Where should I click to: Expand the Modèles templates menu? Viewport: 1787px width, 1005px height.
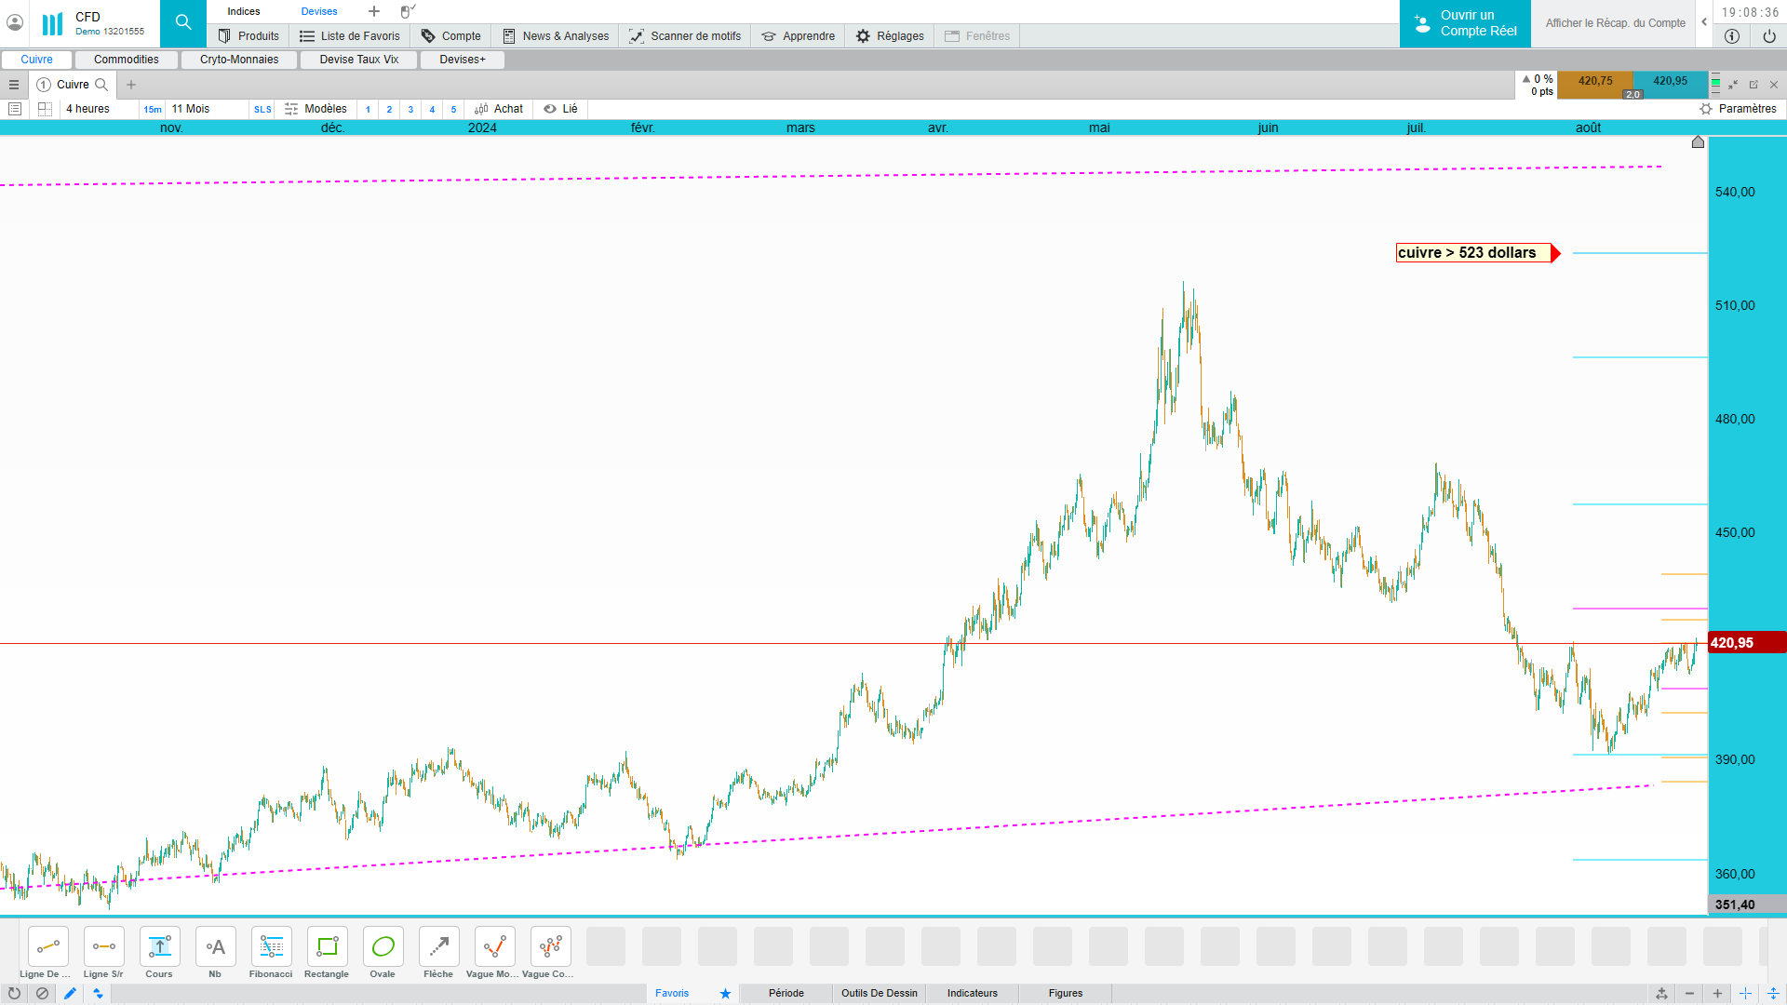pos(316,109)
